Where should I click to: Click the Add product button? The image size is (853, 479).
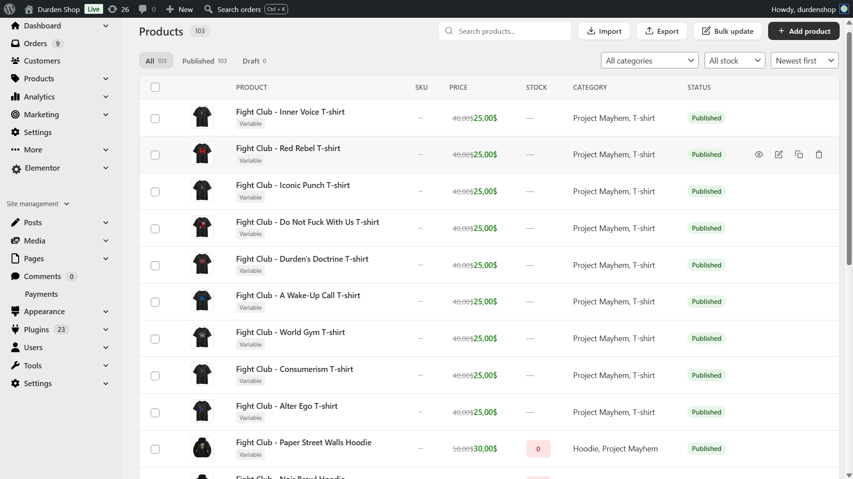coord(804,31)
